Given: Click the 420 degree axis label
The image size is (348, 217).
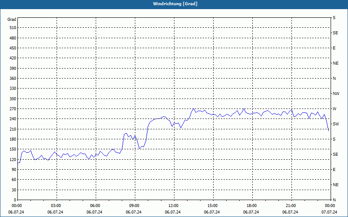Looking at the screenshot, I should pos(13,58).
